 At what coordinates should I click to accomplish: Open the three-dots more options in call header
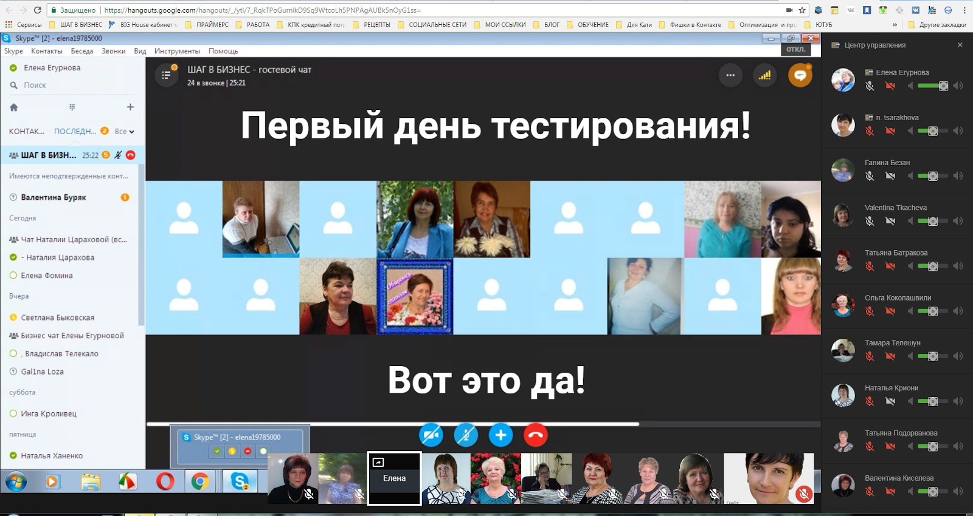click(x=730, y=75)
